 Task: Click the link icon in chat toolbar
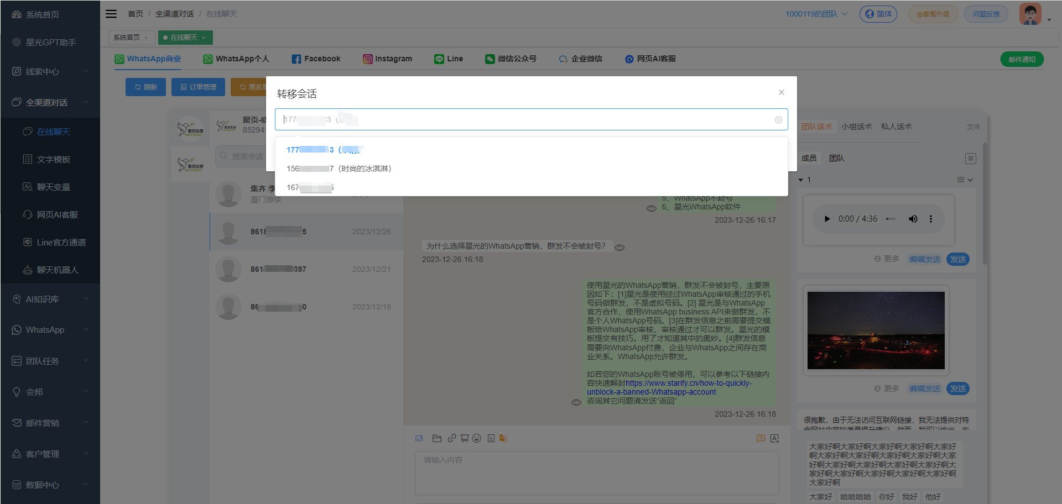452,438
